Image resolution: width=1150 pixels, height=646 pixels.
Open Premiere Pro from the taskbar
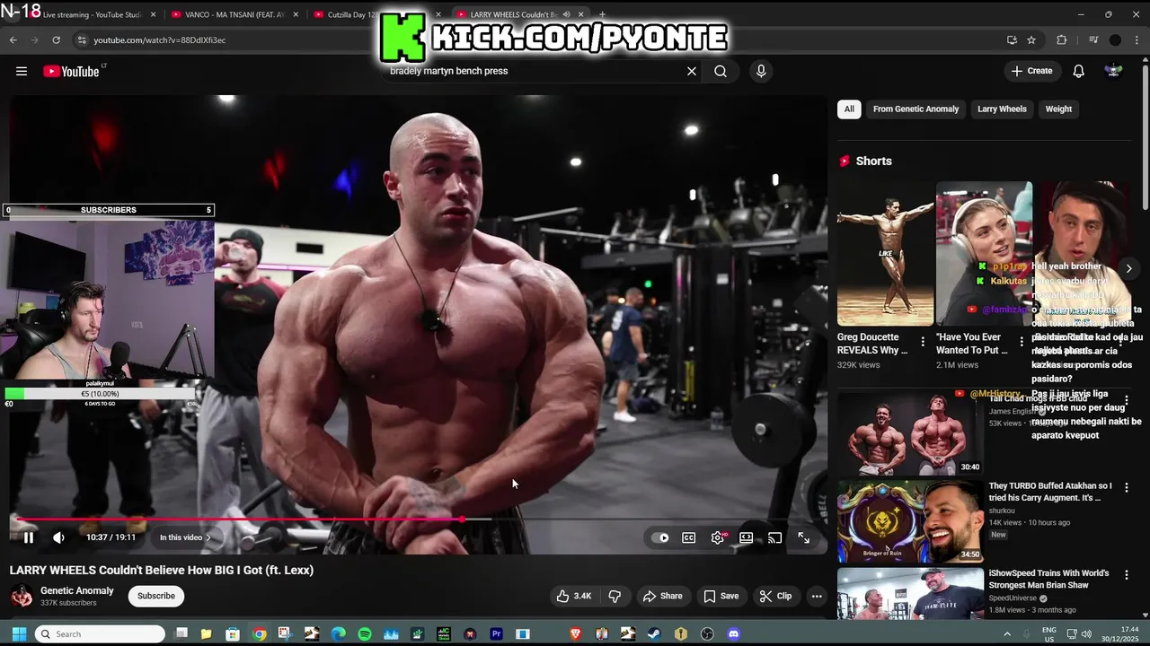(496, 634)
